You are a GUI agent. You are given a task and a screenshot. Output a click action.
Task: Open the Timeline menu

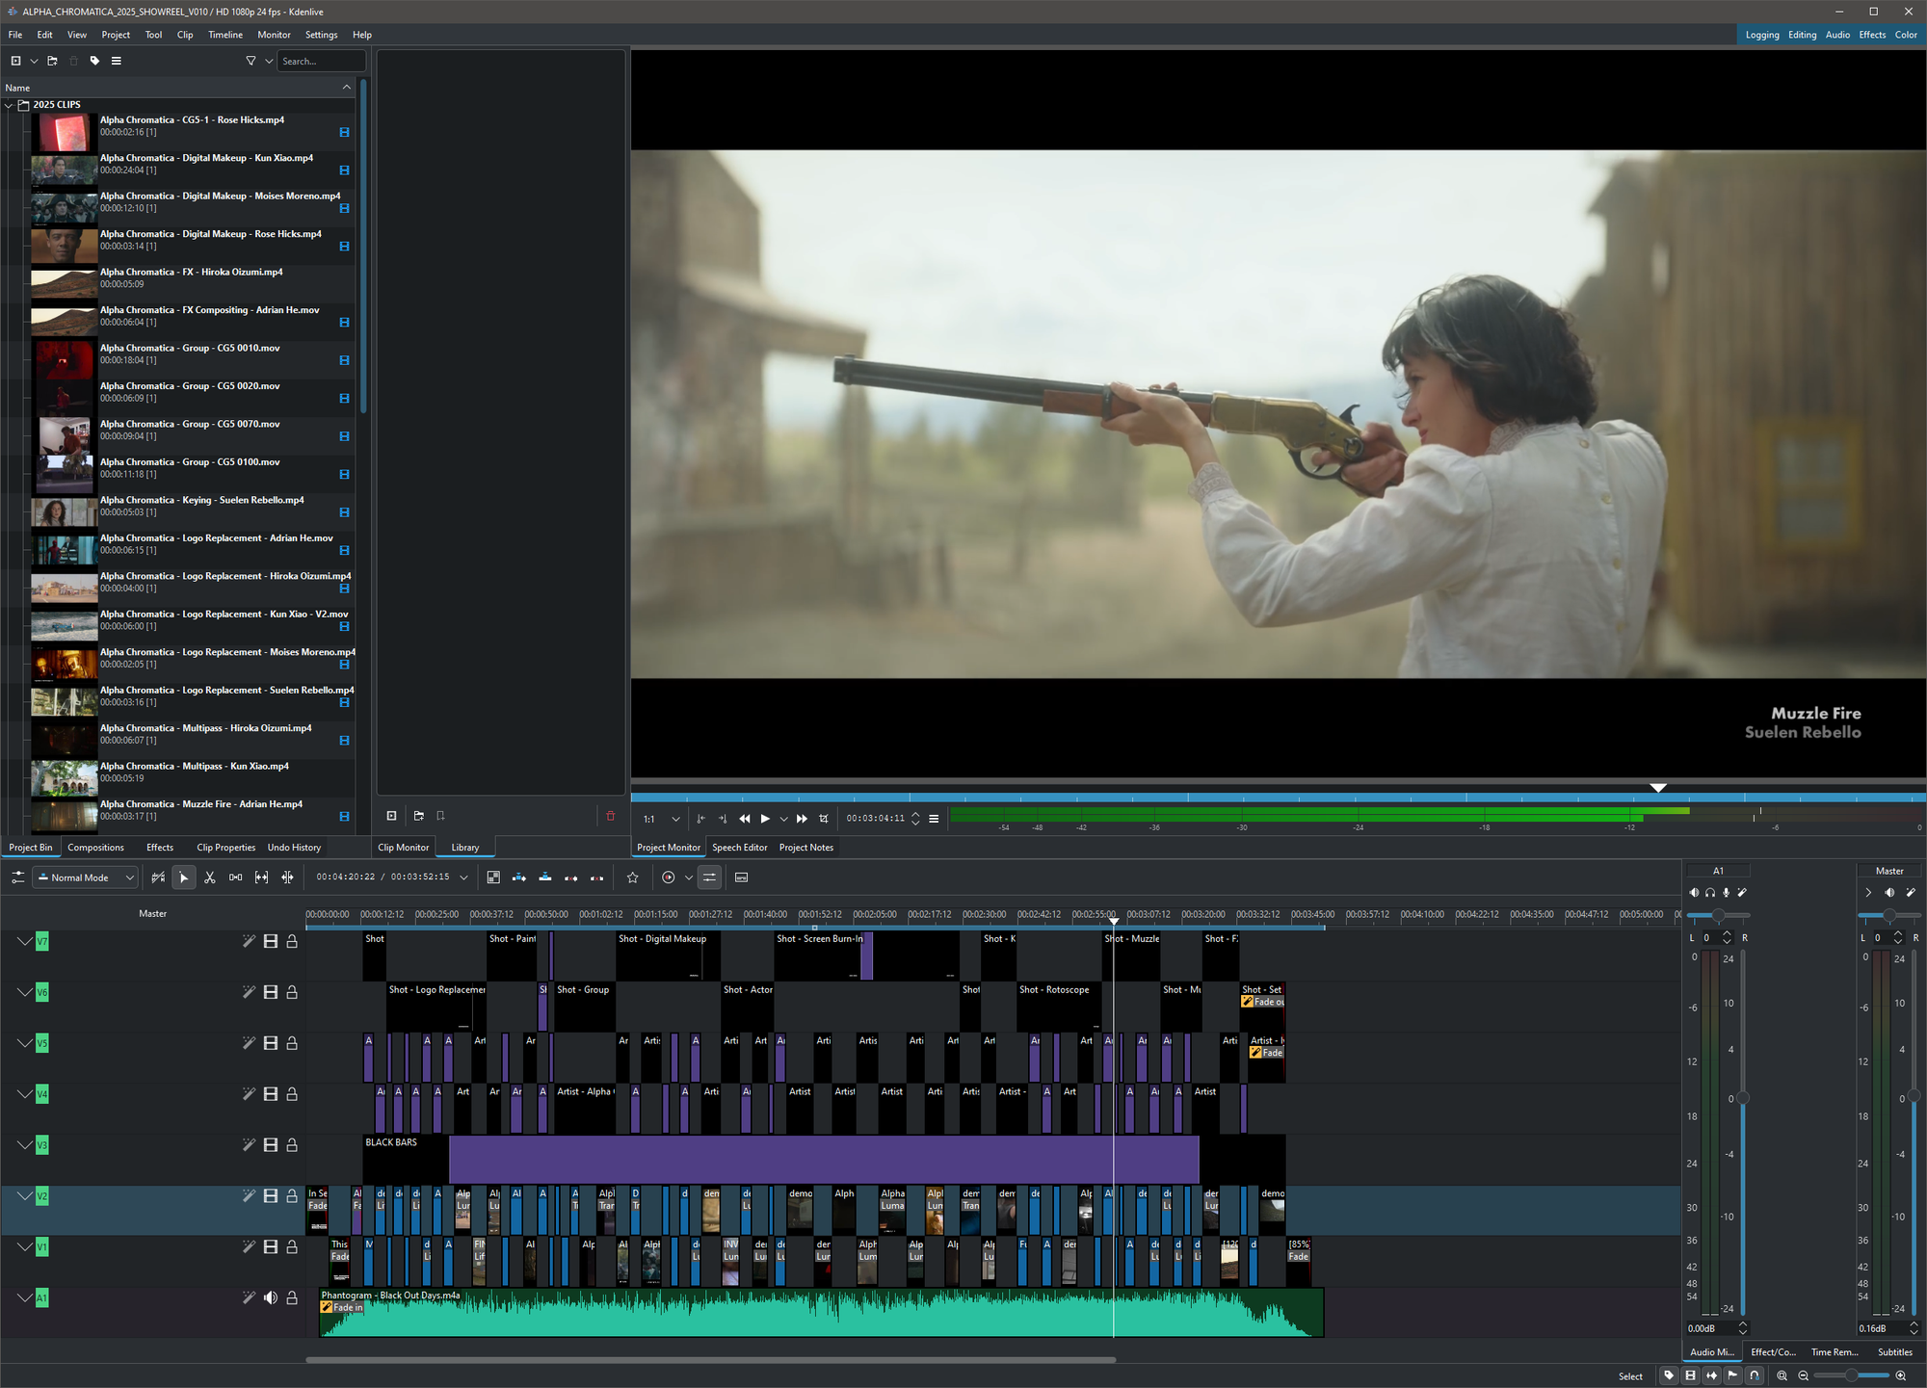[225, 35]
